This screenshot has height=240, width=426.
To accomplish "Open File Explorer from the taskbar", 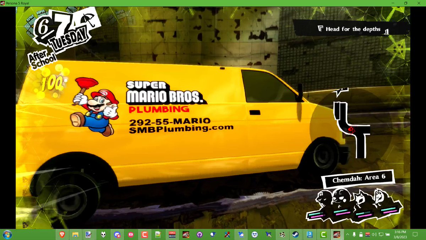I will (75, 235).
